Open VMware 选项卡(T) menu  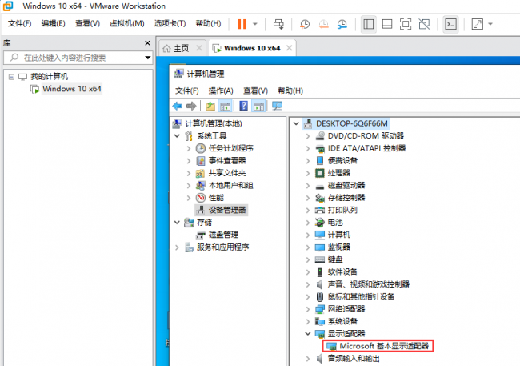tap(170, 23)
